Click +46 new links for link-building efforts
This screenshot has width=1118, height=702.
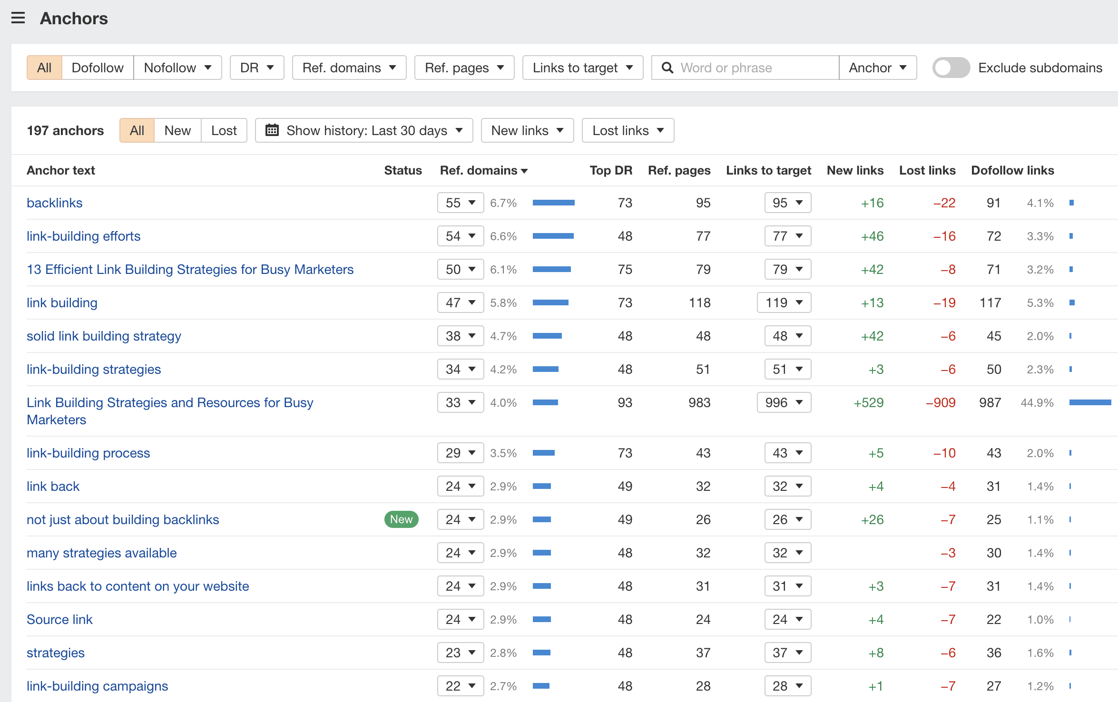point(872,236)
